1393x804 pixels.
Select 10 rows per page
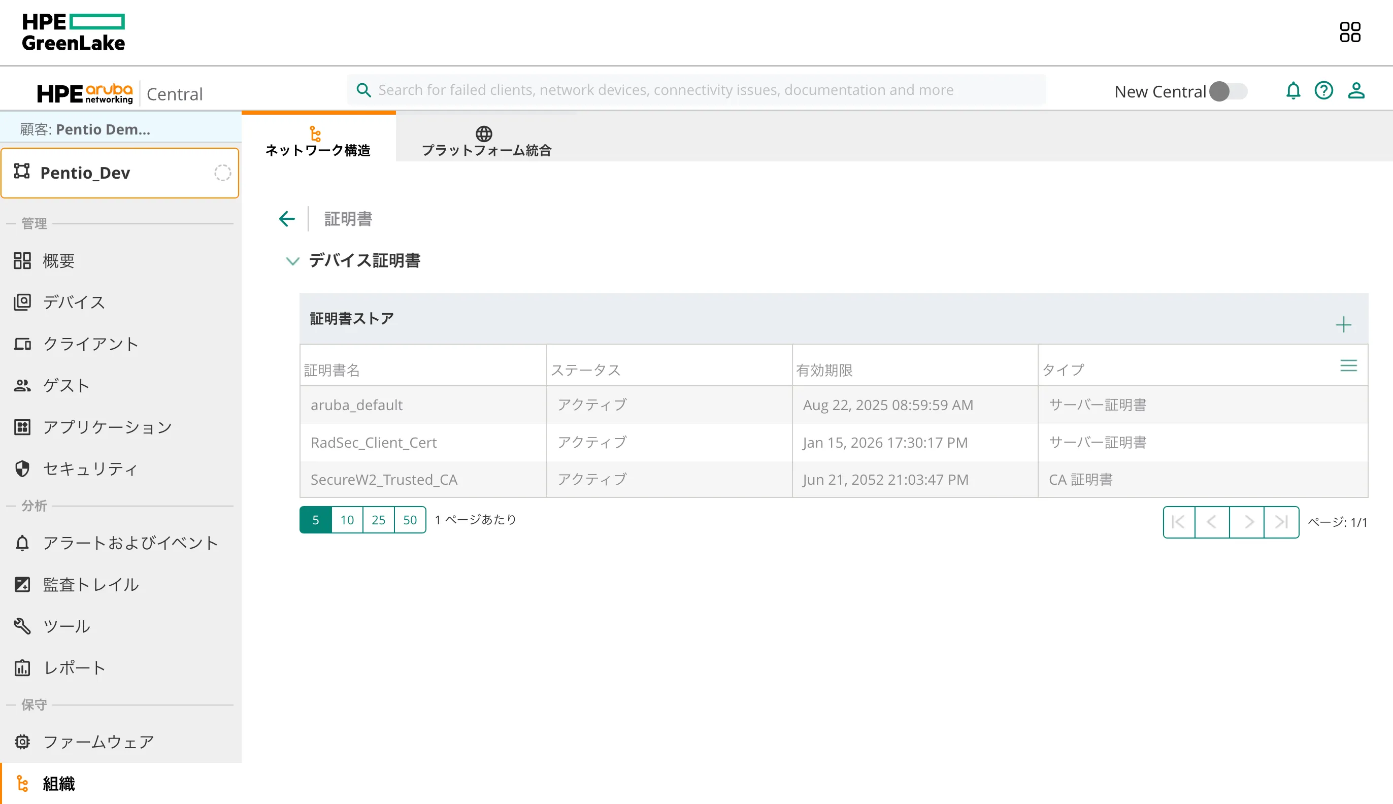click(347, 520)
